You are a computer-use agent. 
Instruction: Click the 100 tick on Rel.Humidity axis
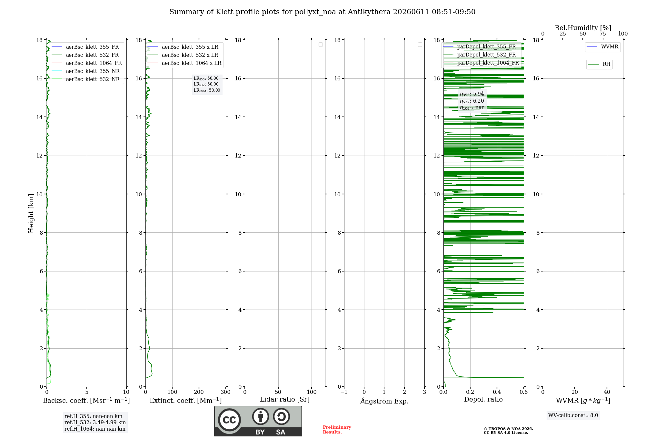point(623,34)
